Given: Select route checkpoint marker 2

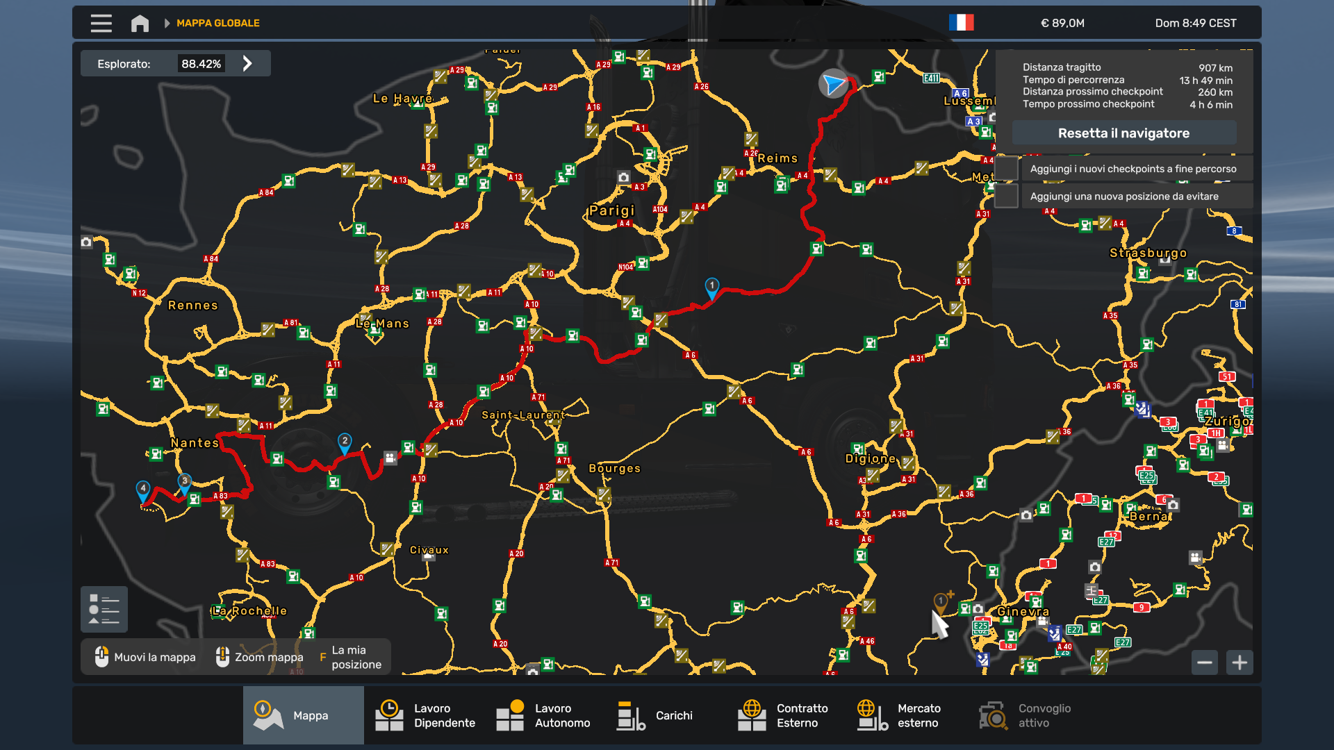Looking at the screenshot, I should point(345,442).
